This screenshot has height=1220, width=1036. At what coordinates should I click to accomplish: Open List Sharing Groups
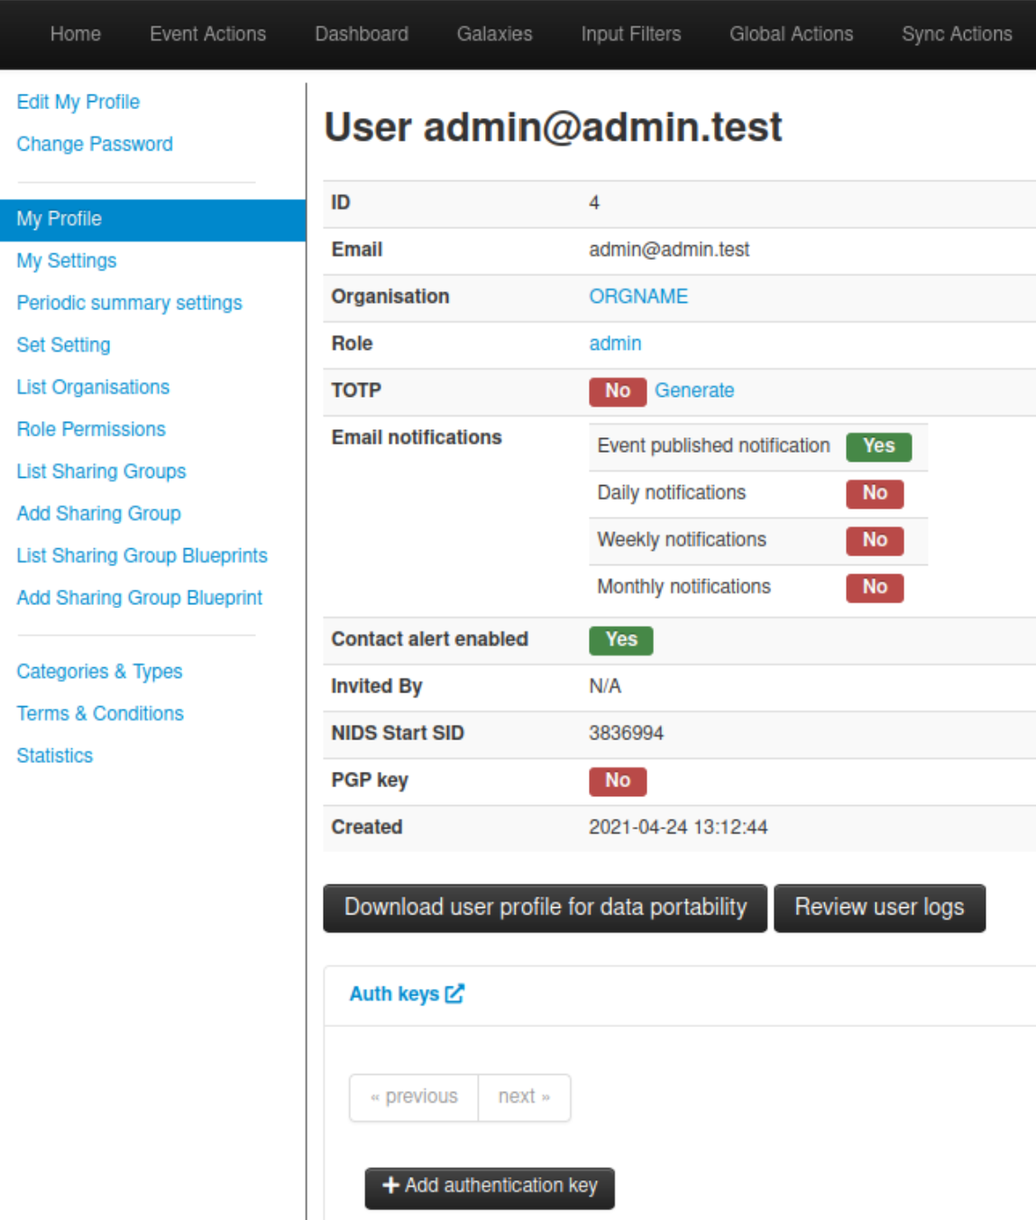point(102,472)
